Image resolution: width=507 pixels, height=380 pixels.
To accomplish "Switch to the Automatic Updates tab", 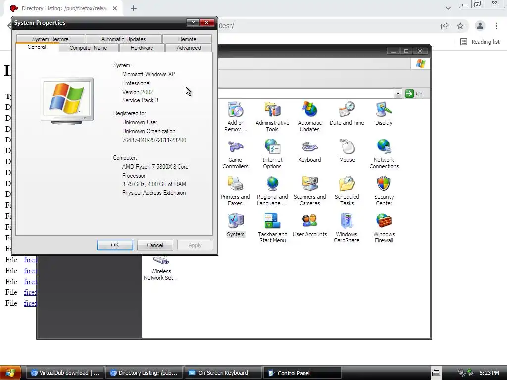I will pyautogui.click(x=123, y=39).
